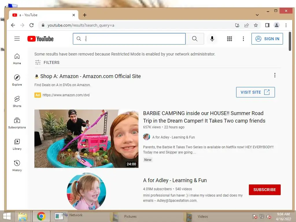This screenshot has width=296, height=222.
Task: Click the install app icon in address bar
Action: coord(237,25)
